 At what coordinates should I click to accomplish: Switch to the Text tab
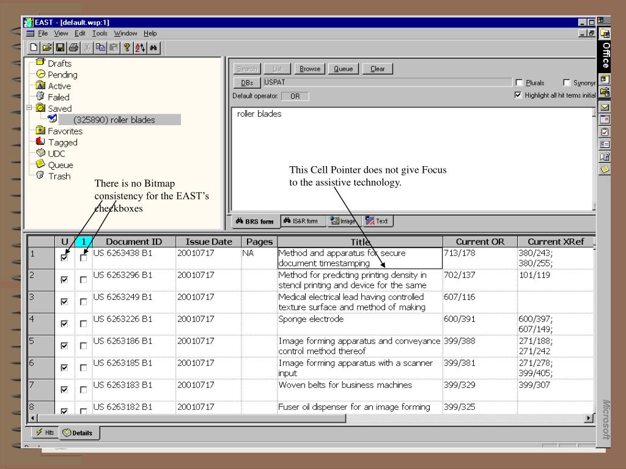click(x=377, y=221)
